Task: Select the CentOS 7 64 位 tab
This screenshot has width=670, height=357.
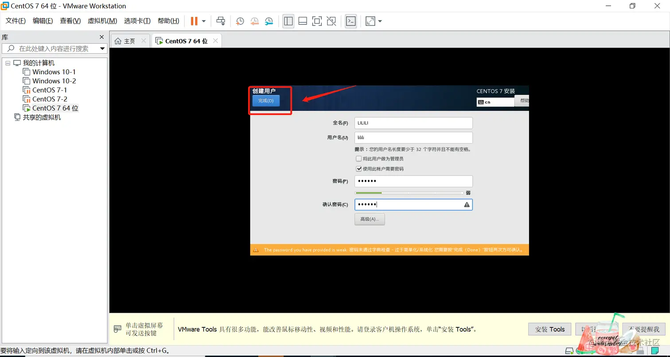Action: click(x=186, y=41)
